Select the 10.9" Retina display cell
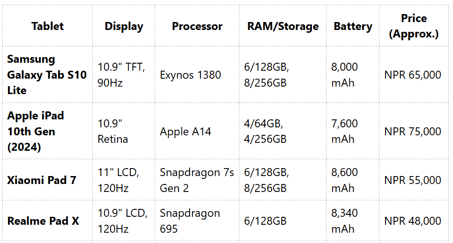Screen dimensions: 453x243 click(113, 131)
